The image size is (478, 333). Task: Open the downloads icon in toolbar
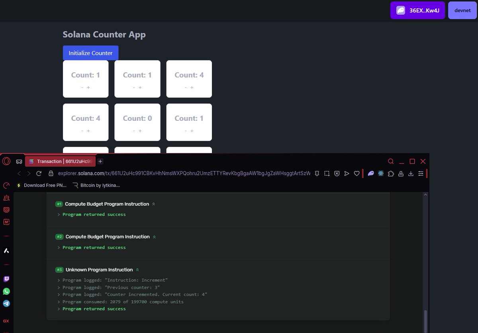point(411,174)
